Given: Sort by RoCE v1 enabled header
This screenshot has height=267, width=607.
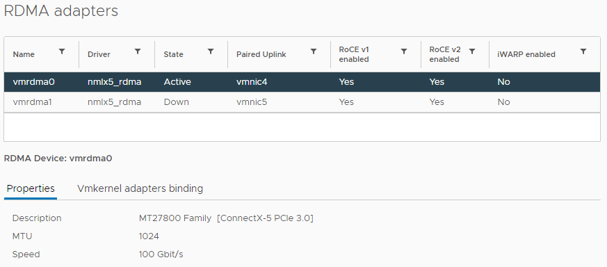Looking at the screenshot, I should [x=354, y=54].
